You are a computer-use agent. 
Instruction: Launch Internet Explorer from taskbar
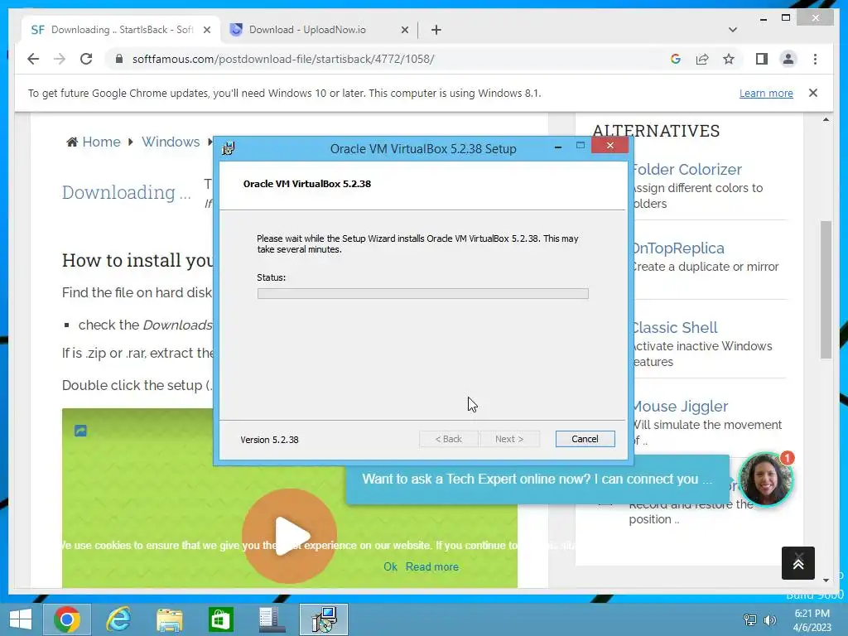click(x=118, y=619)
